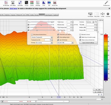The image size is (111, 105).
Task: Open the Room Sim tool
Action: point(55,3)
